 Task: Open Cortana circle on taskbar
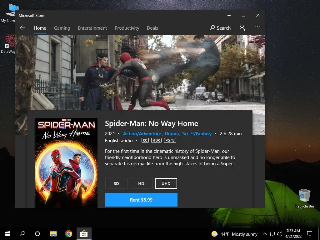coord(37,234)
